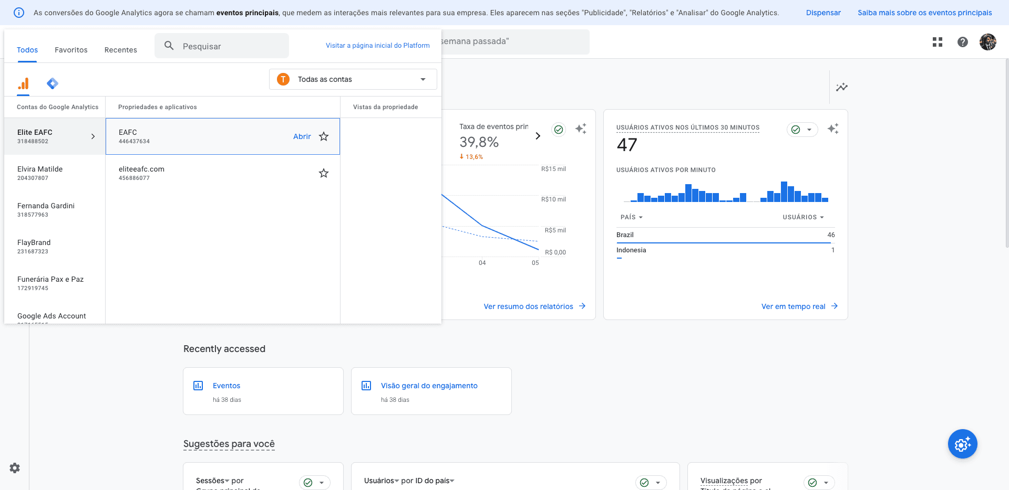Open the Admin gear icon

15,468
